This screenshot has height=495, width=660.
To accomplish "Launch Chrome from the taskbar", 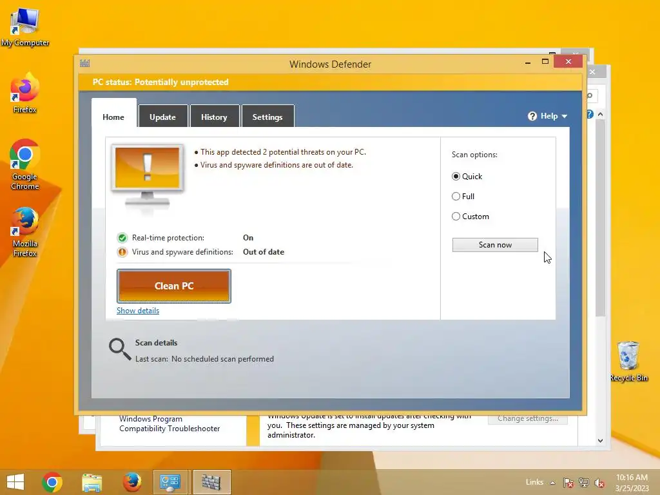I will point(52,482).
